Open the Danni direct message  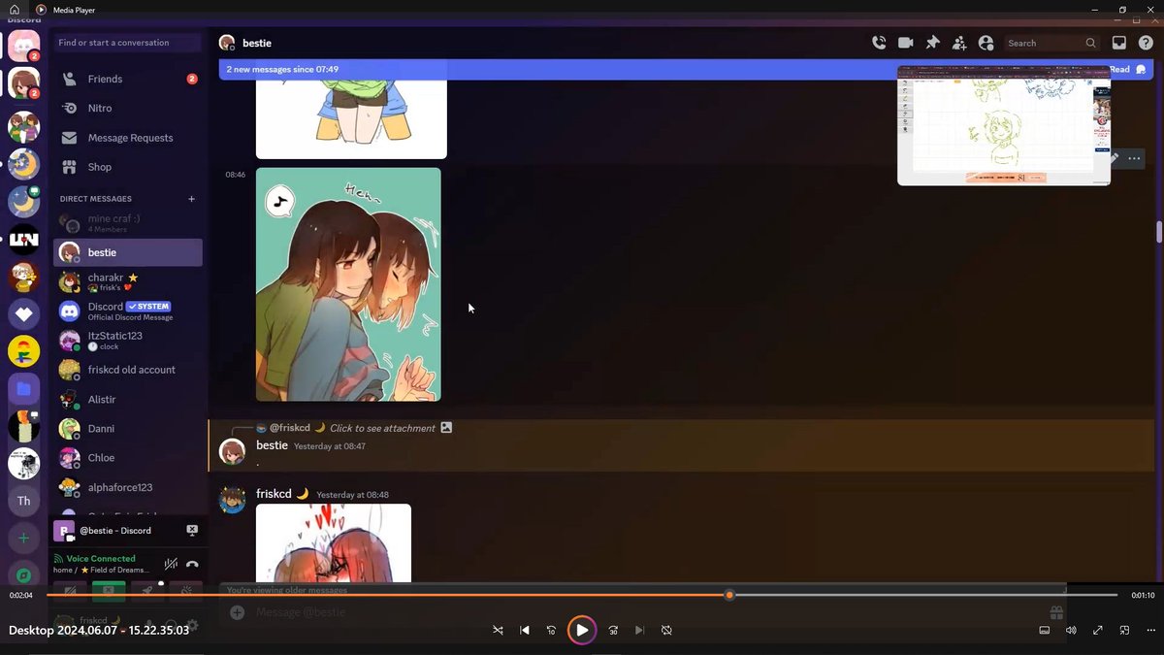[x=128, y=428]
